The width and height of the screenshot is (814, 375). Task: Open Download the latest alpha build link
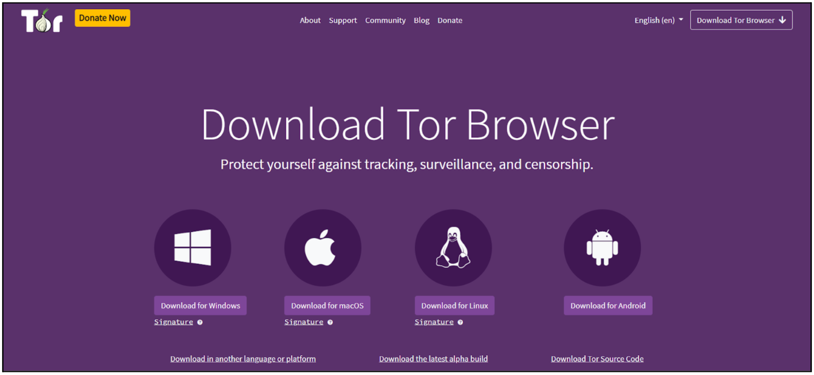coord(433,359)
